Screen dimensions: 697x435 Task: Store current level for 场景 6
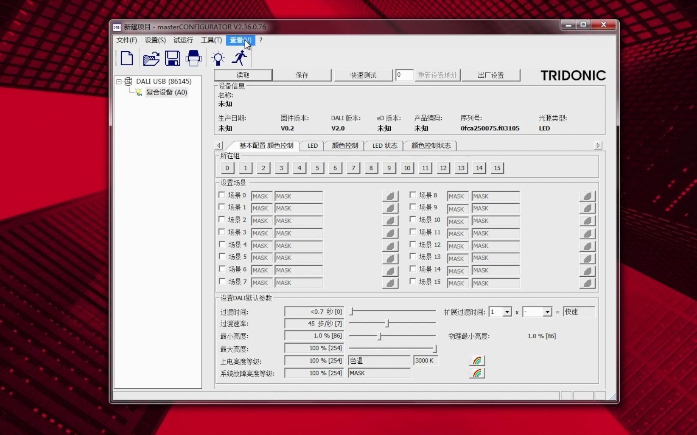click(390, 271)
